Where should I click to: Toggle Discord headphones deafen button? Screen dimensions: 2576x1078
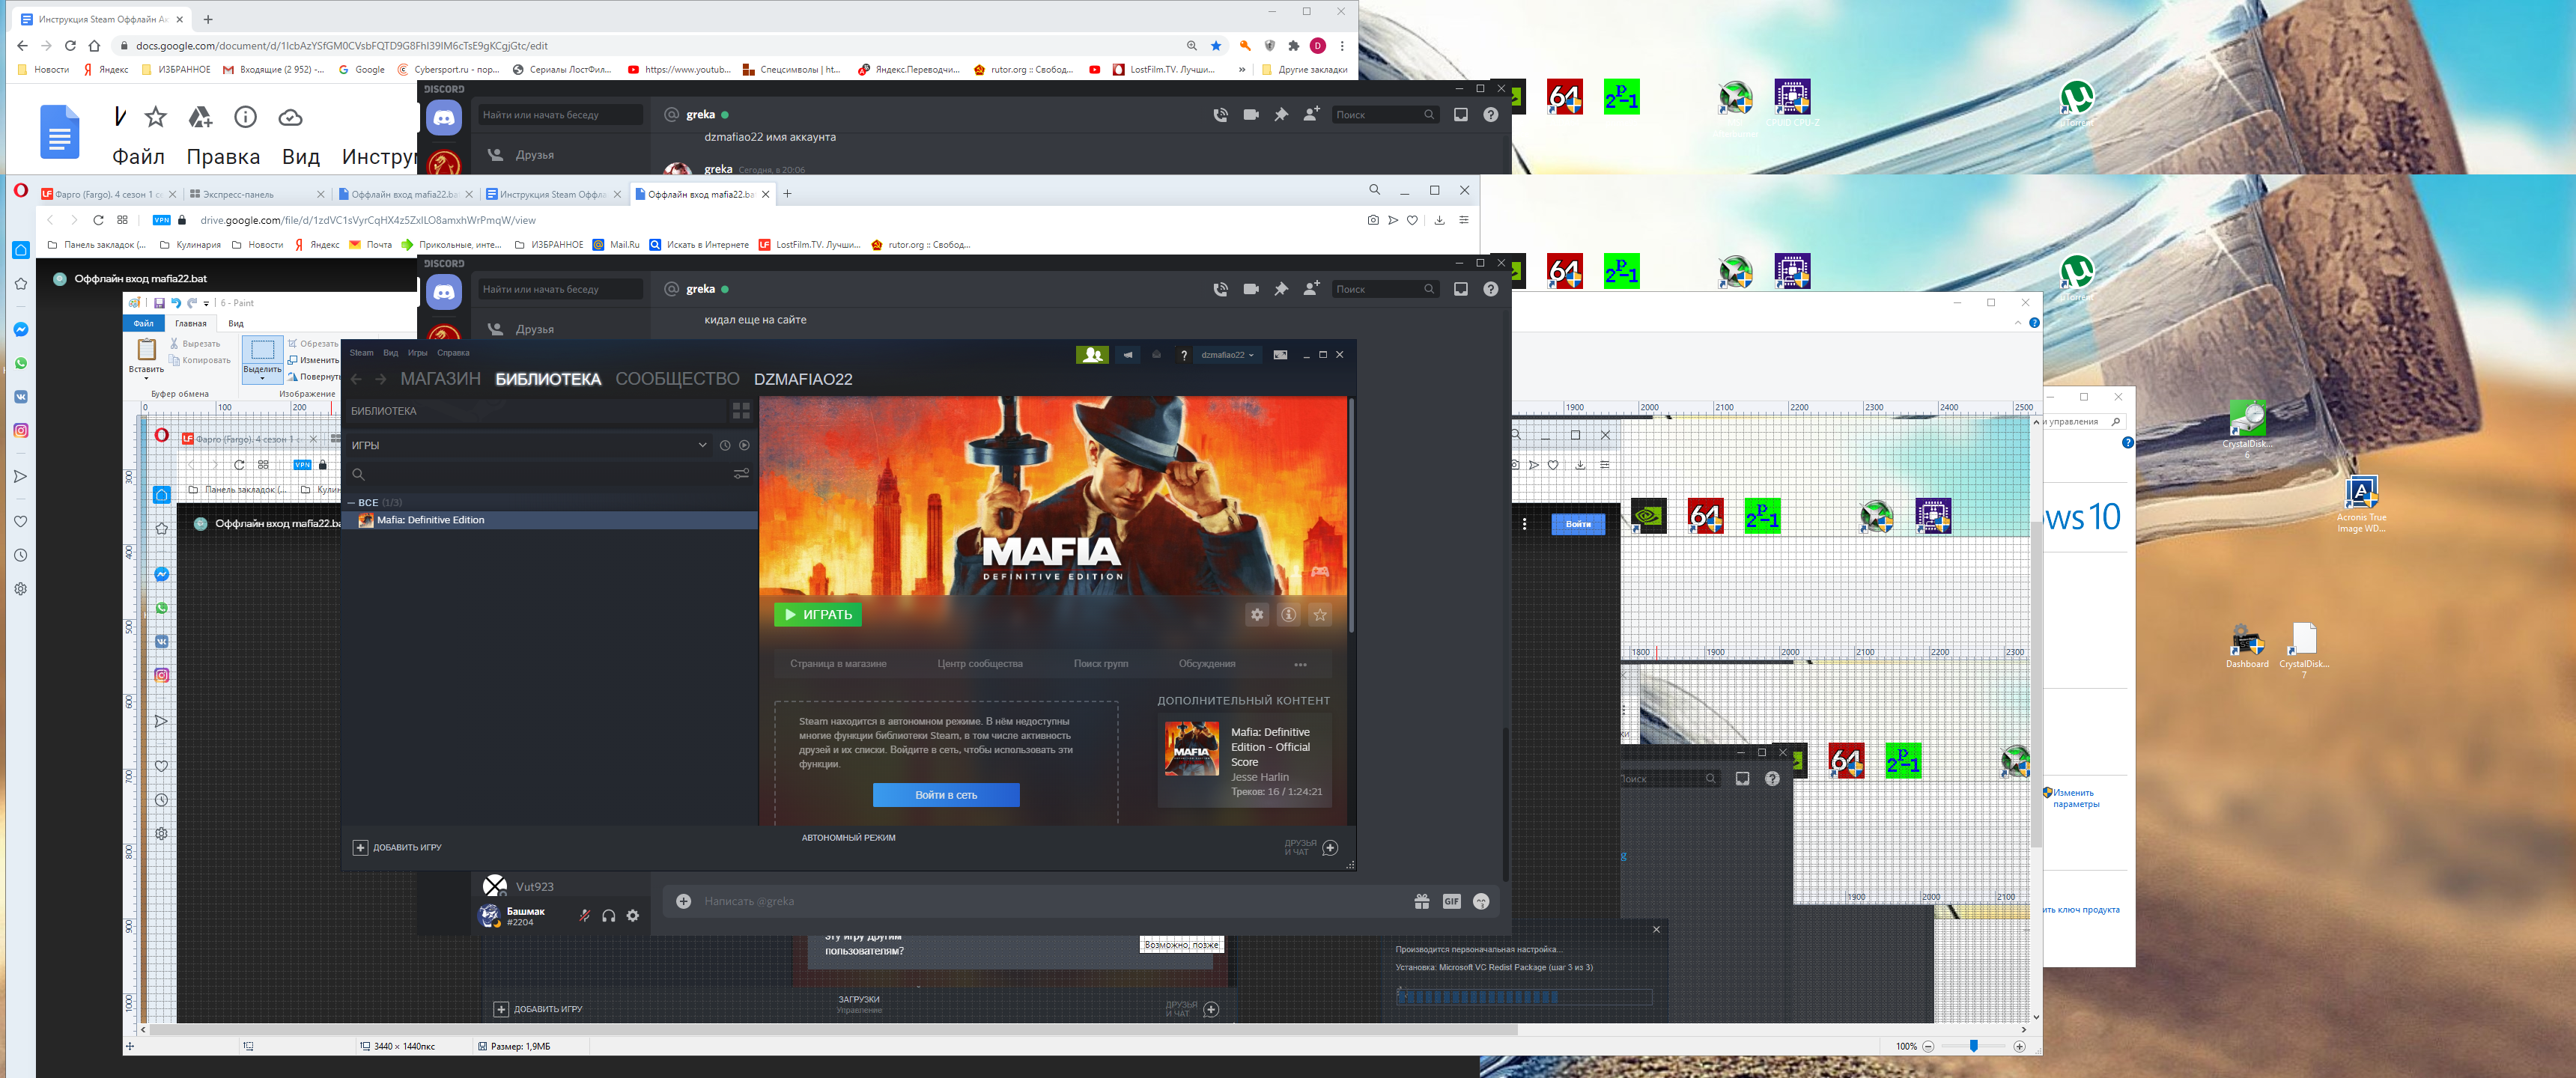(609, 915)
